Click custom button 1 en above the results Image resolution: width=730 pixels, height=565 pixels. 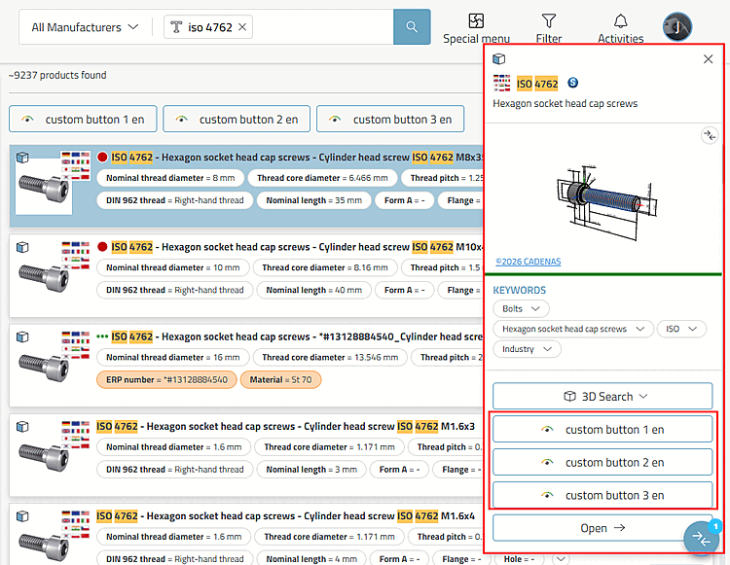pos(83,119)
